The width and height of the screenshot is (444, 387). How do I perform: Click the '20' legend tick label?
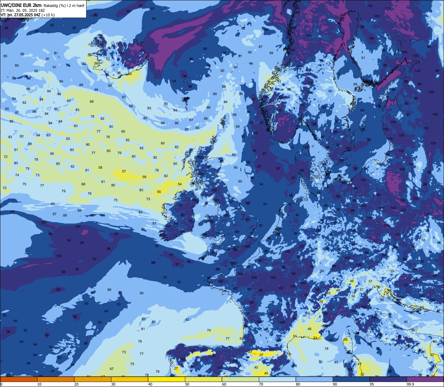point(76,384)
